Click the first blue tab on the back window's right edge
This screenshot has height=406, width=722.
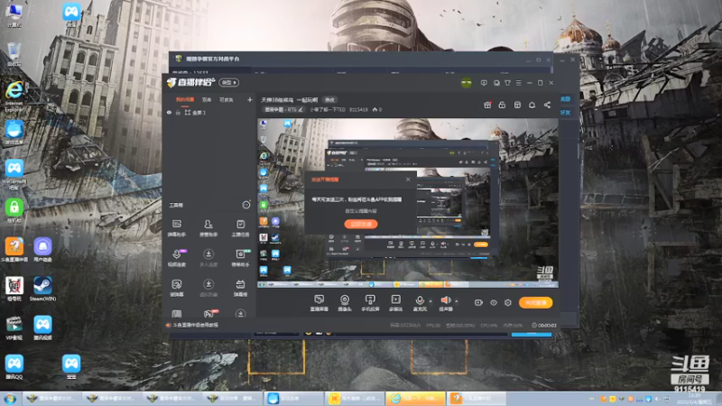(x=566, y=99)
